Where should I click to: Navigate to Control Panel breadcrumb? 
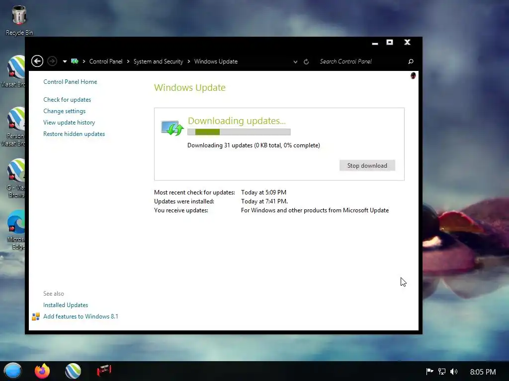point(106,61)
